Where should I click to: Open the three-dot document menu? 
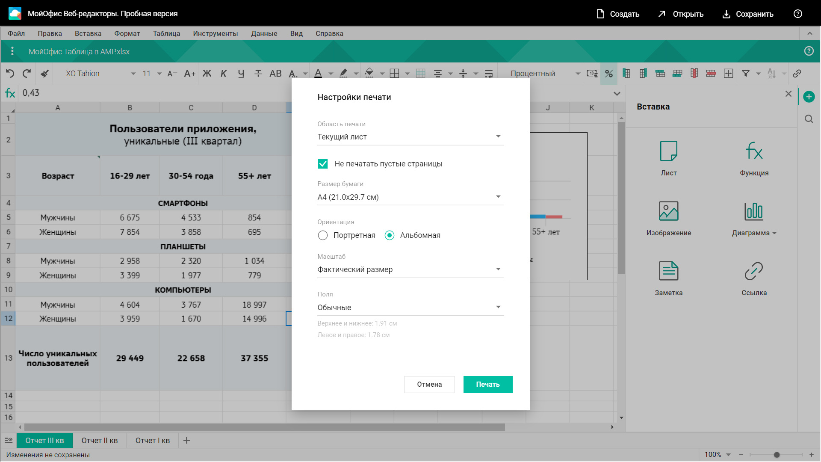click(x=12, y=51)
